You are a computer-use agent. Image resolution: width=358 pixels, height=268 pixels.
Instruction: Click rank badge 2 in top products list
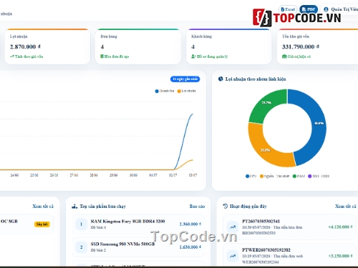[81, 247]
